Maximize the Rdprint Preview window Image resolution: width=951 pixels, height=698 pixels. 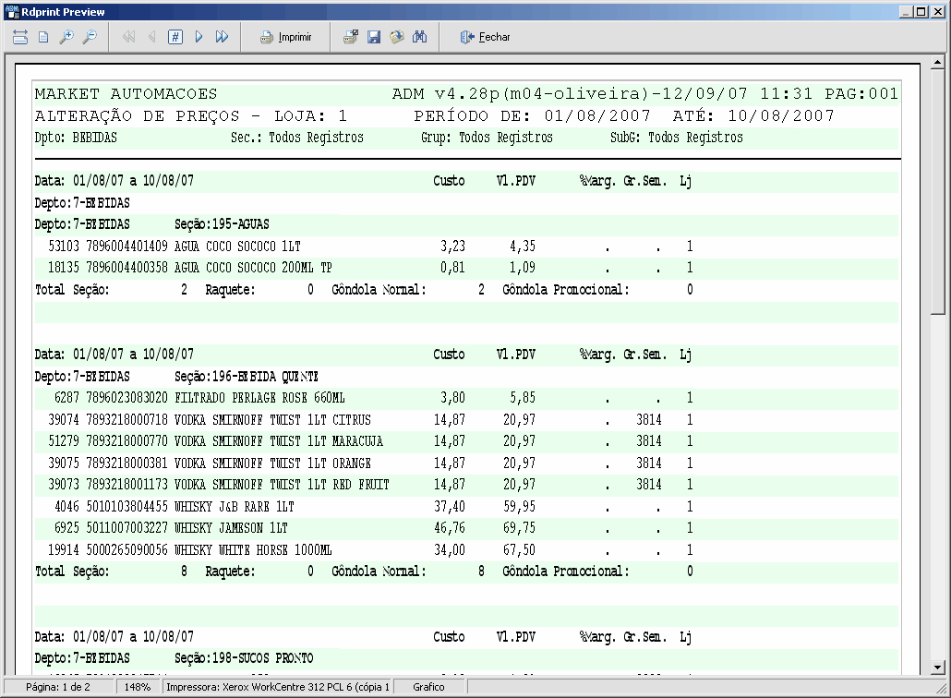click(x=921, y=11)
